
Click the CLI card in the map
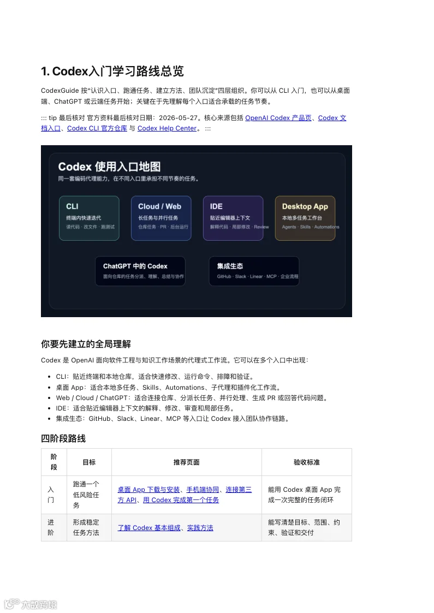pos(89,218)
